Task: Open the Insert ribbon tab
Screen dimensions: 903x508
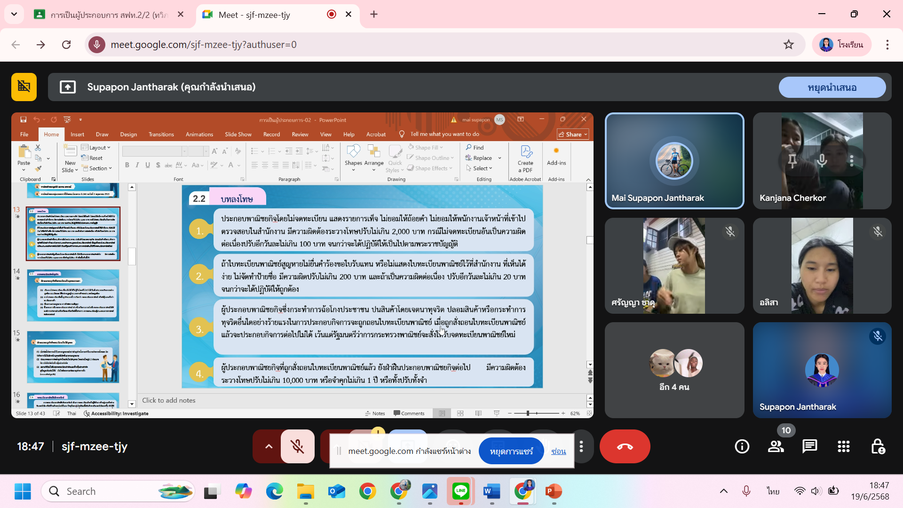Action: [x=77, y=135]
